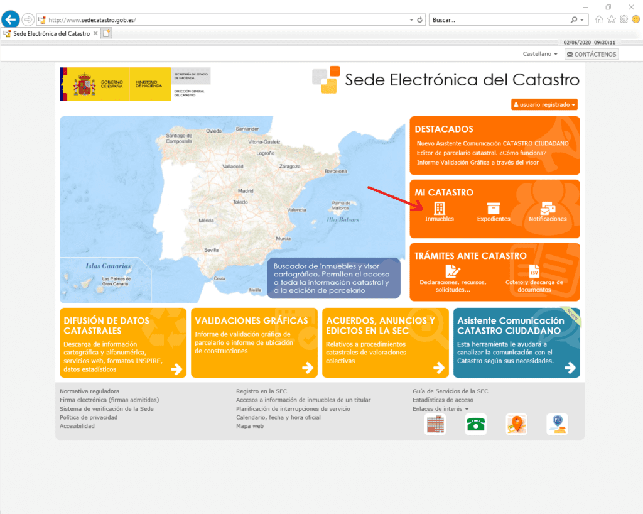Open the address bar history dropdown arrow

[411, 19]
